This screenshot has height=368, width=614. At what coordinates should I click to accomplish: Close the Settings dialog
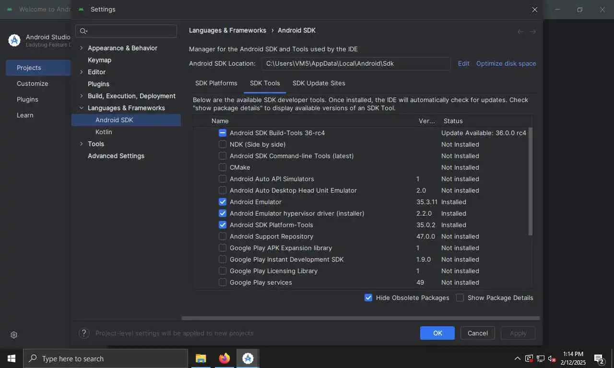[535, 9]
